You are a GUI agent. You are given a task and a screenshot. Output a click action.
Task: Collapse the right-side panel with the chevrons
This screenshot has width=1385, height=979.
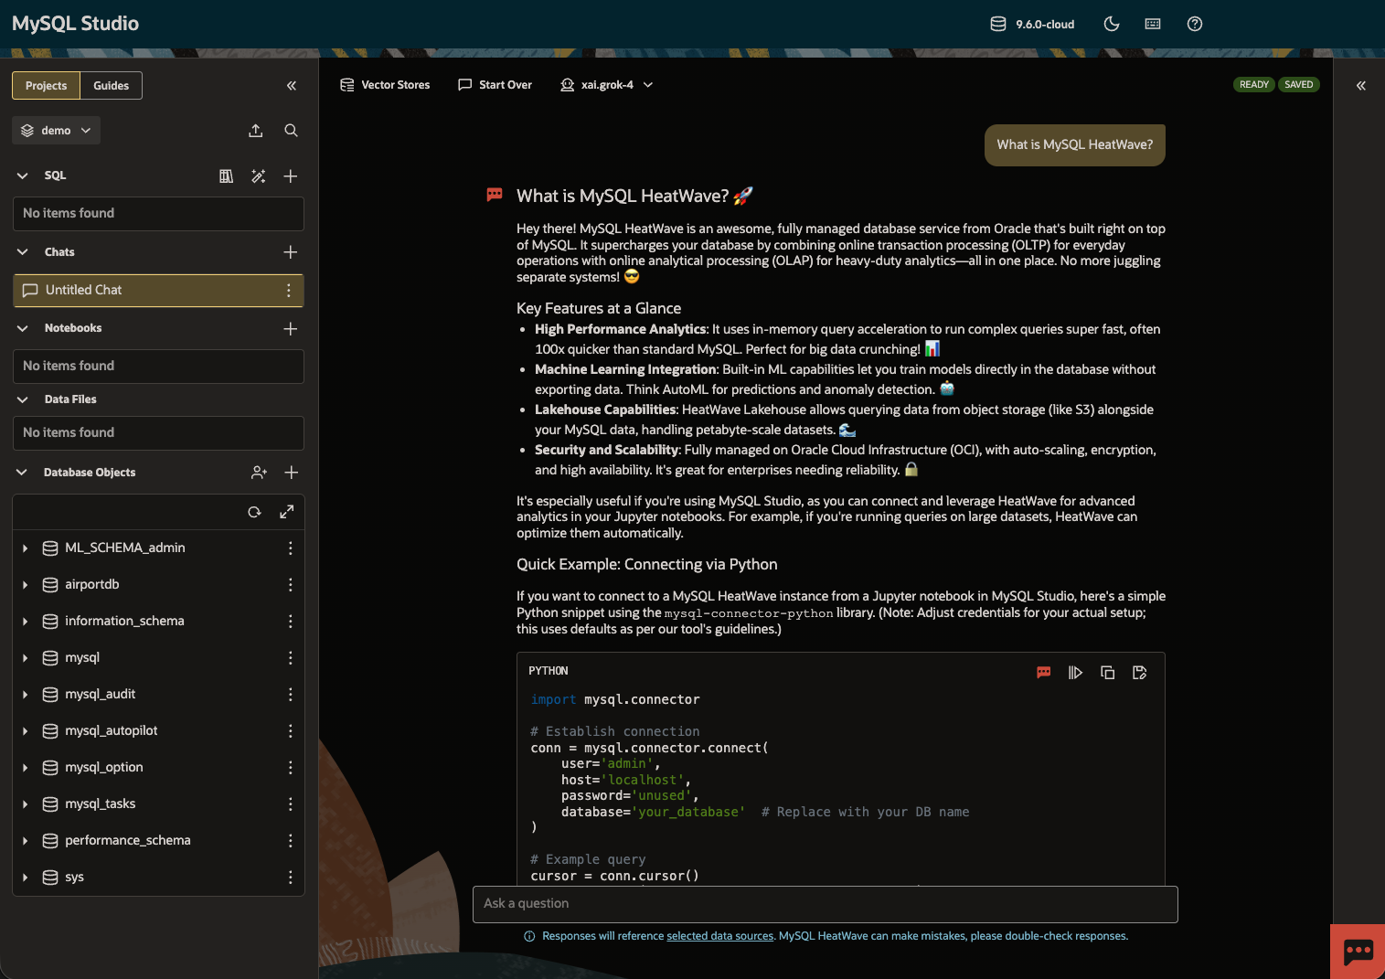(x=1360, y=85)
